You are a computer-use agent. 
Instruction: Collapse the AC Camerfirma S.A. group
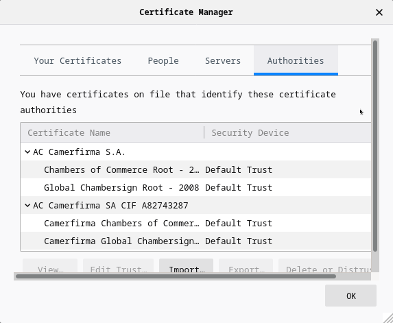pyautogui.click(x=28, y=152)
